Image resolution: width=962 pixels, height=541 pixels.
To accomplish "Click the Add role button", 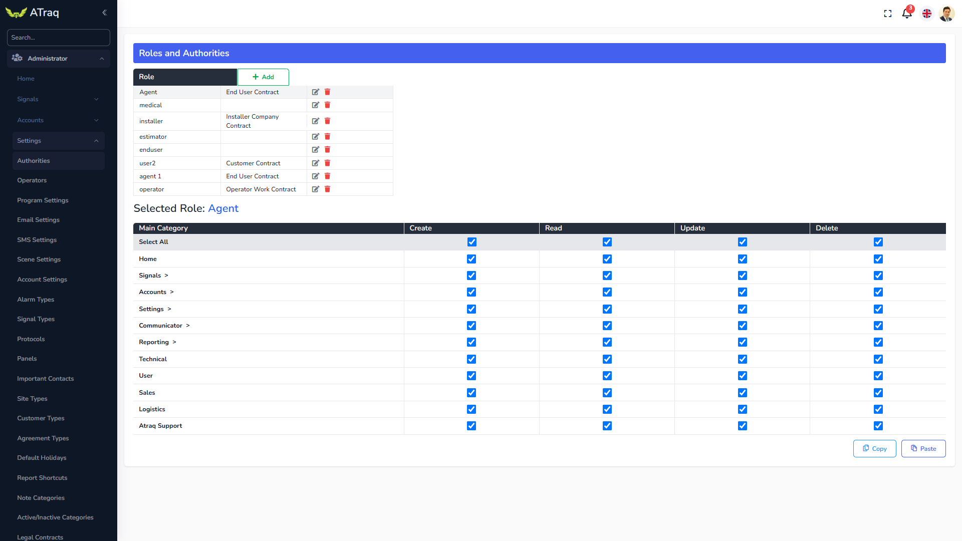I will 263,77.
